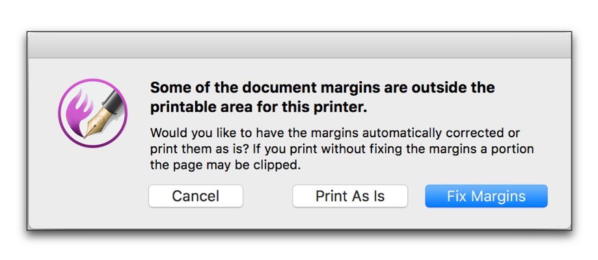
Task: Print without fixing the margins
Action: tap(350, 196)
